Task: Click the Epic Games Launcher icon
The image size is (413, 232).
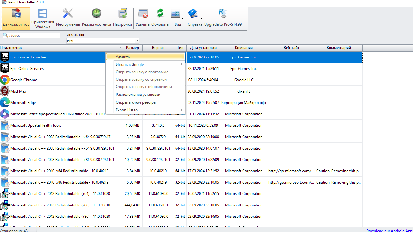Action: (5, 57)
